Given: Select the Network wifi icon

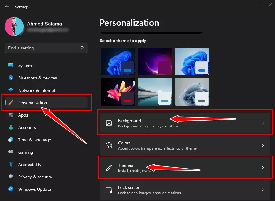Looking at the screenshot, I should (11, 90).
